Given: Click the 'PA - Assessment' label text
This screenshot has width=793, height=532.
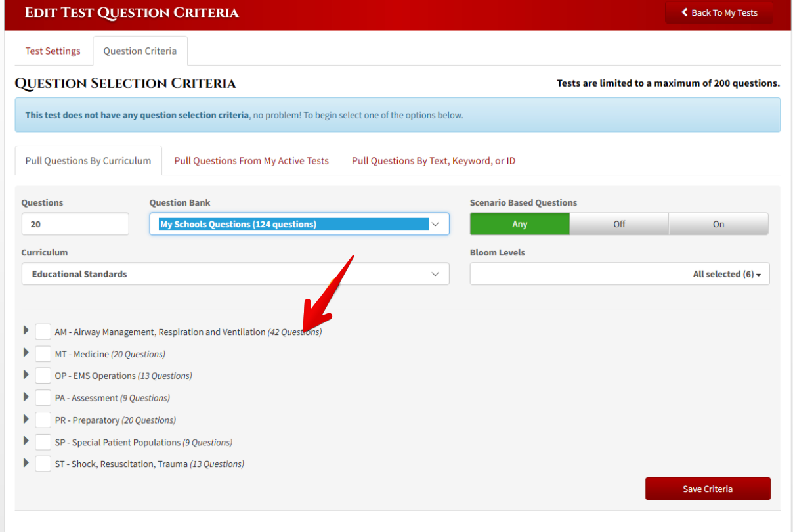Looking at the screenshot, I should (x=86, y=398).
